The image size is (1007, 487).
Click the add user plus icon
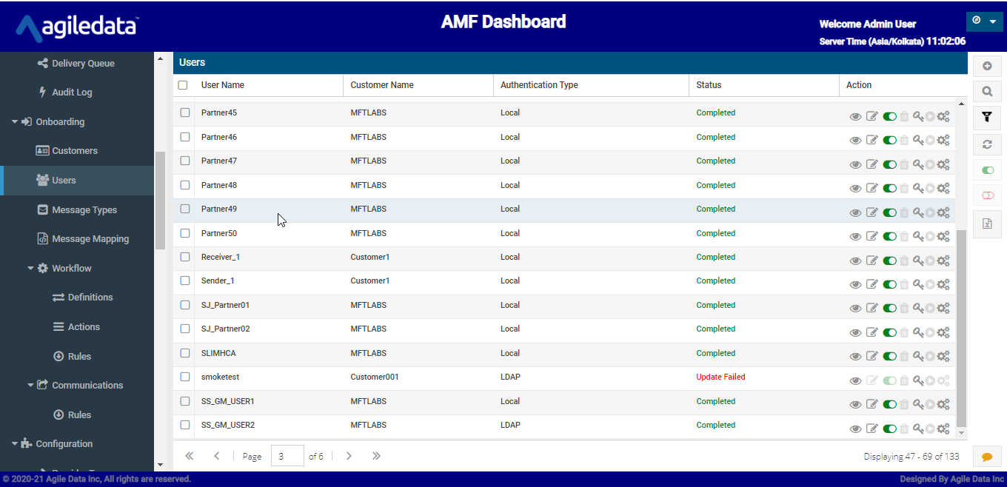pos(986,66)
